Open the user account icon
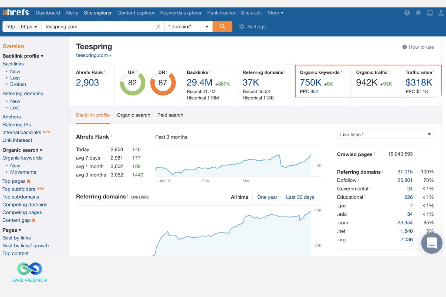 tap(441, 13)
